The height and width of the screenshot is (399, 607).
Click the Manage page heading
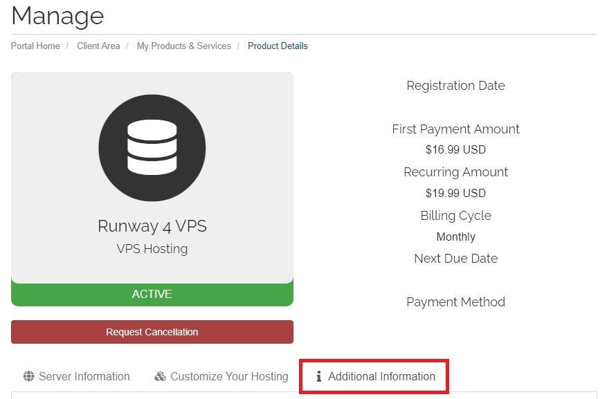click(57, 16)
